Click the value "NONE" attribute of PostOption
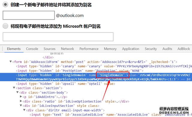The height and width of the screenshot is (117, 192). [130, 71]
